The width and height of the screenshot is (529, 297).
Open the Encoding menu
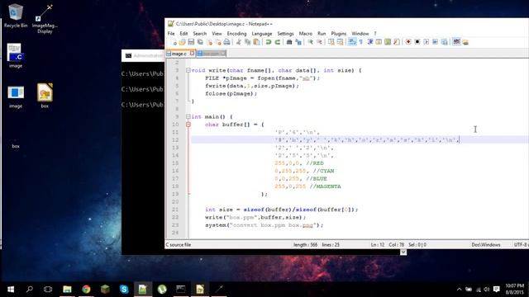236,34
